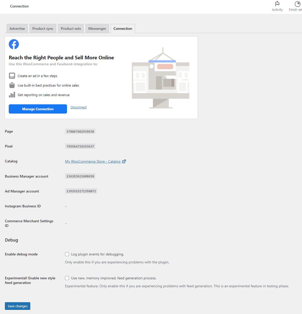Open the Activity flag icon

277,4
